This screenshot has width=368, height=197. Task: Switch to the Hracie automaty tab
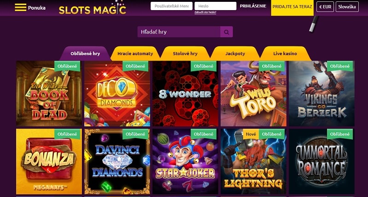(135, 54)
